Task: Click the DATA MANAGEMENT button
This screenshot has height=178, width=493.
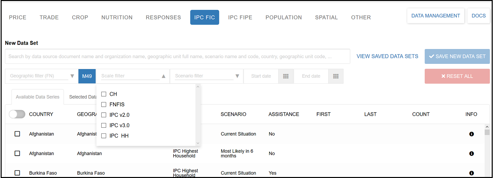Action: (435, 16)
